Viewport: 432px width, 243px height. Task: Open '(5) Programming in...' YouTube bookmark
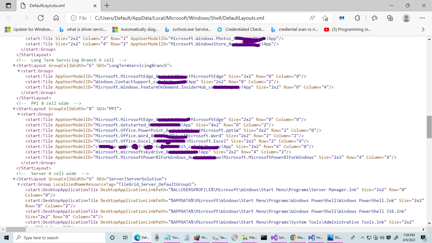[x=348, y=29]
